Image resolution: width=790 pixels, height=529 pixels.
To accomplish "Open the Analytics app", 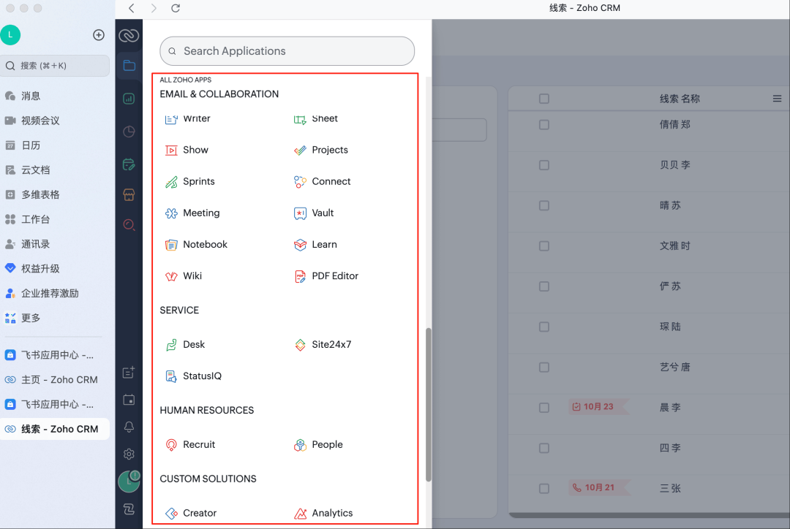I will (x=323, y=513).
